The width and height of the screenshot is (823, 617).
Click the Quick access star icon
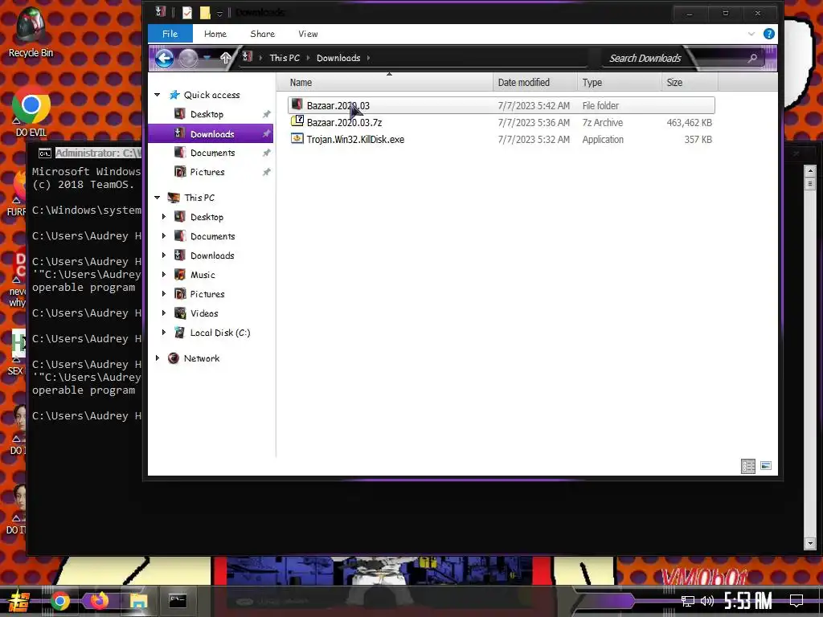[x=174, y=95]
